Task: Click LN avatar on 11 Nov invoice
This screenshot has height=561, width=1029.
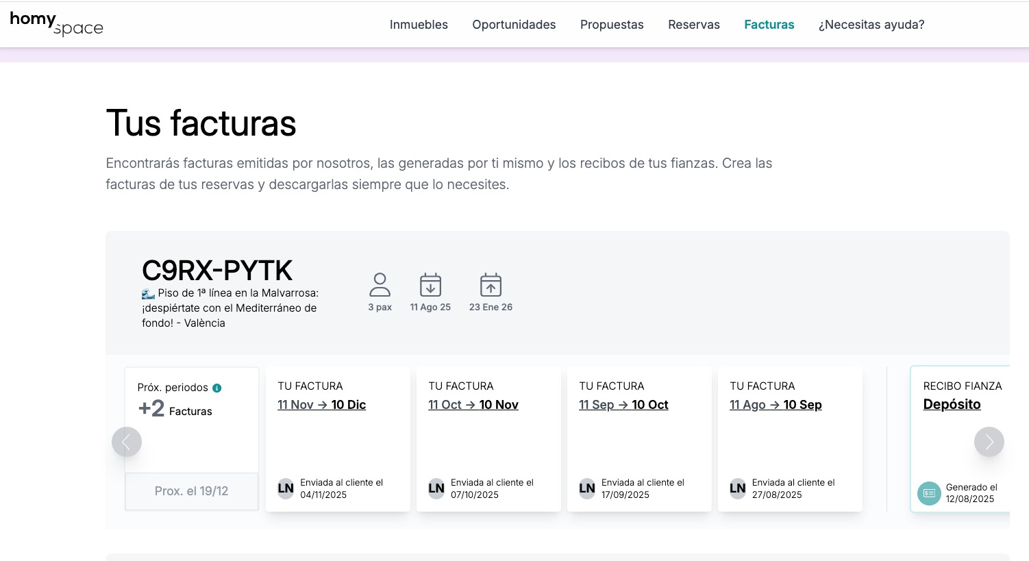Action: click(286, 488)
